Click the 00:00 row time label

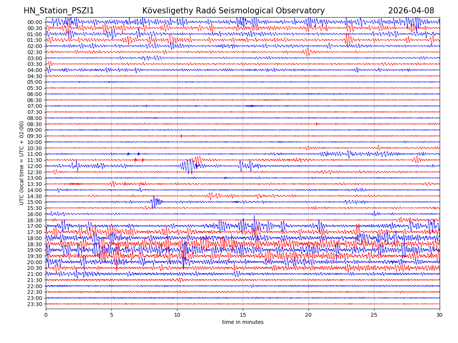[35, 22]
